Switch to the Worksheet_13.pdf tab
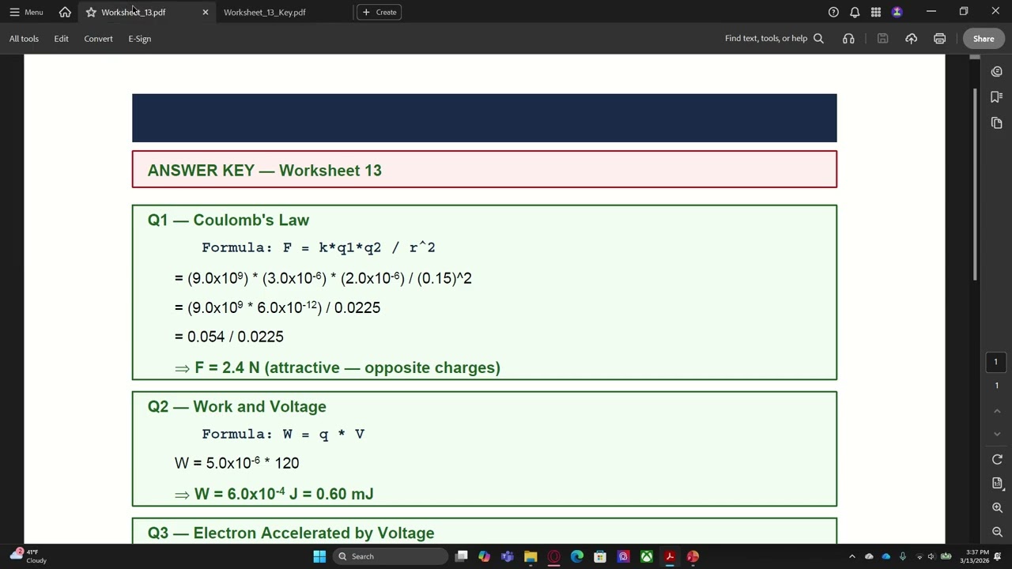1012x569 pixels. [x=133, y=12]
